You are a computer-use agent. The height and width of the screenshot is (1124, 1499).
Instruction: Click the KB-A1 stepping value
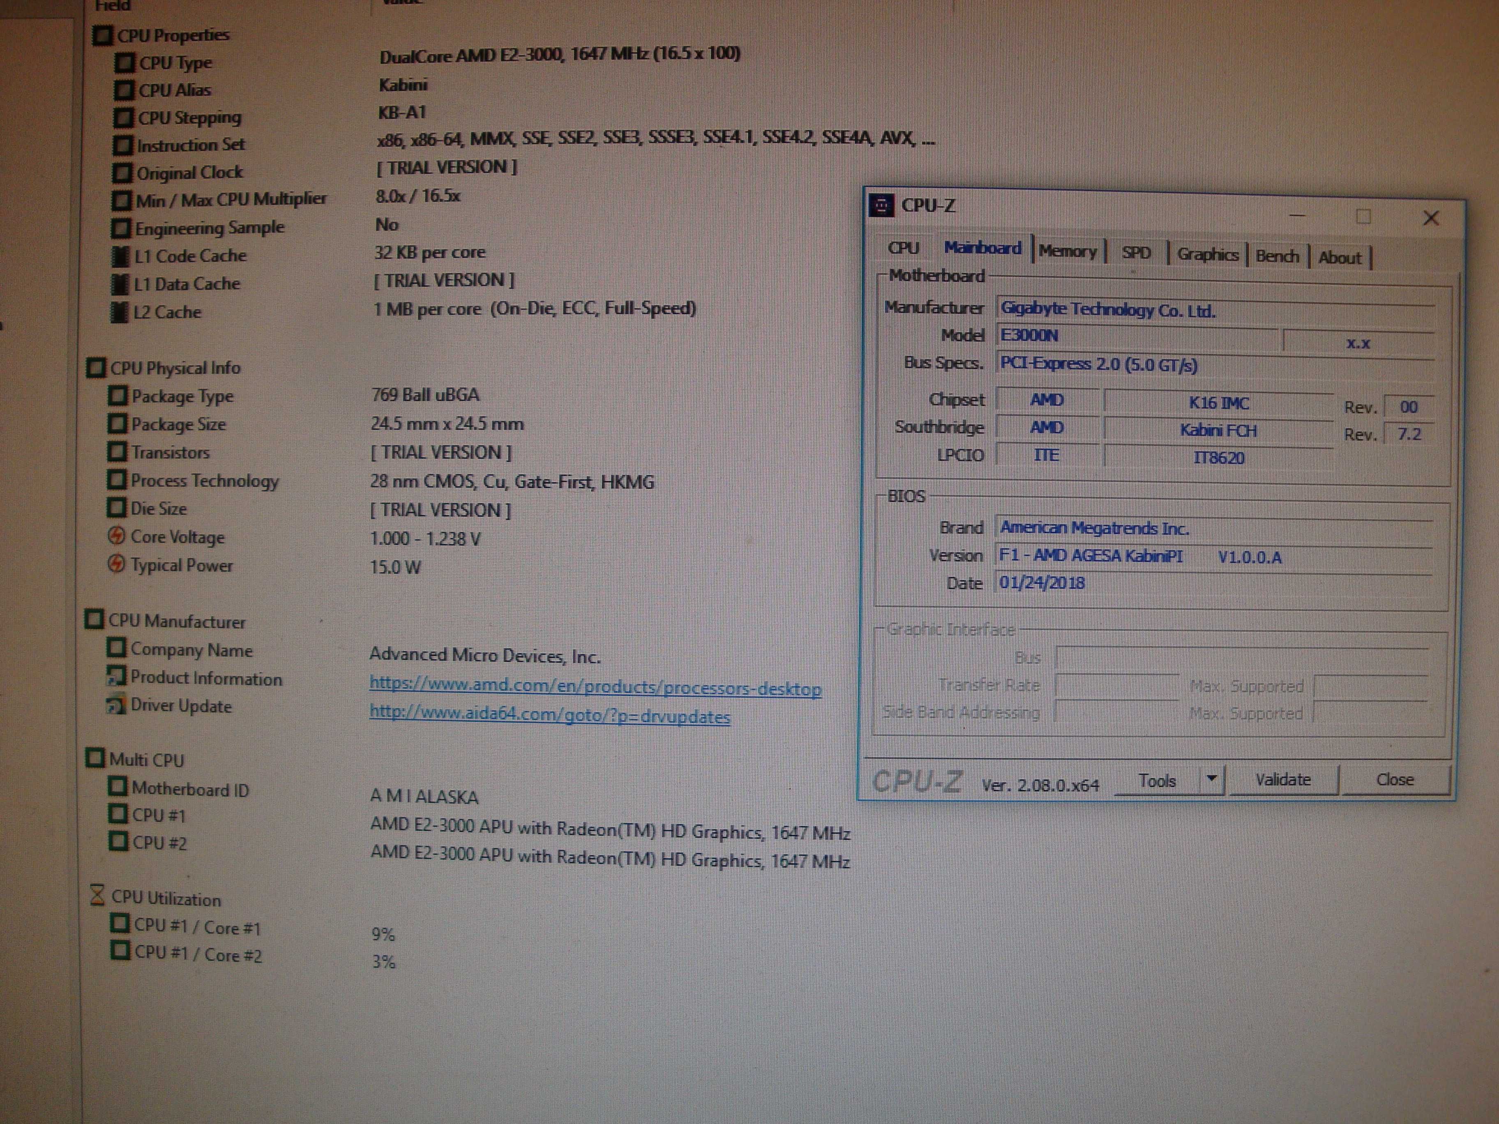[402, 113]
